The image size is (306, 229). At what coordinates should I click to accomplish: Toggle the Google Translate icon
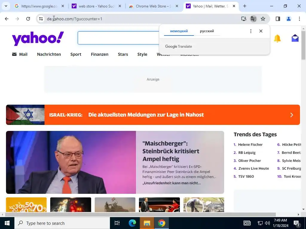[x=253, y=19]
